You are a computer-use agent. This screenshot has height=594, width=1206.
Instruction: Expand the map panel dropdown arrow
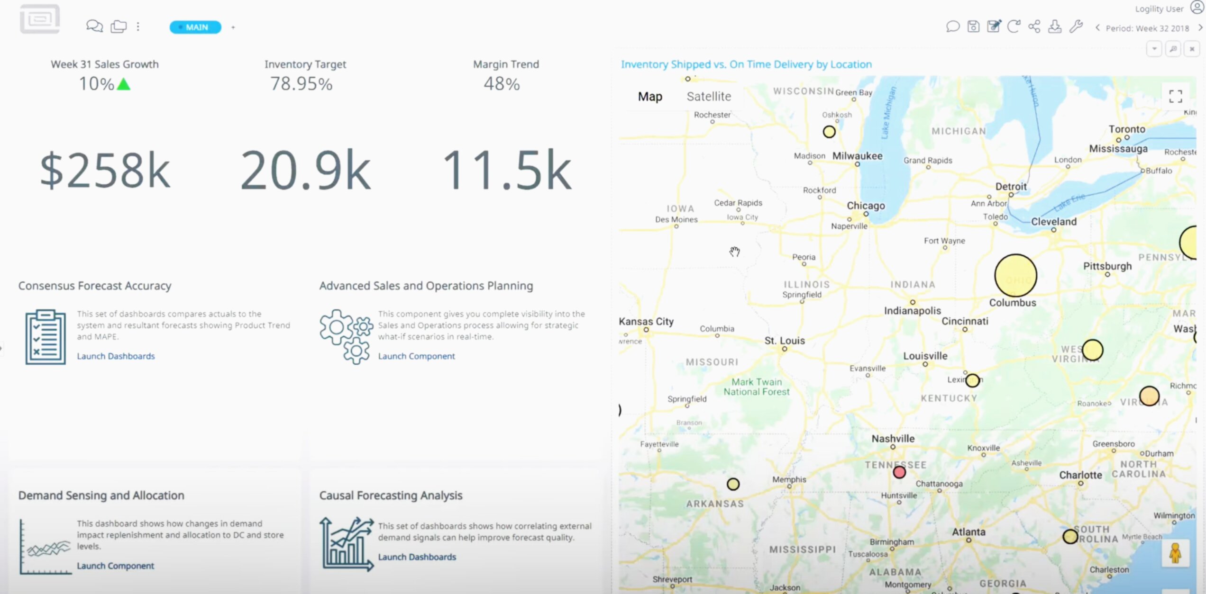point(1154,49)
